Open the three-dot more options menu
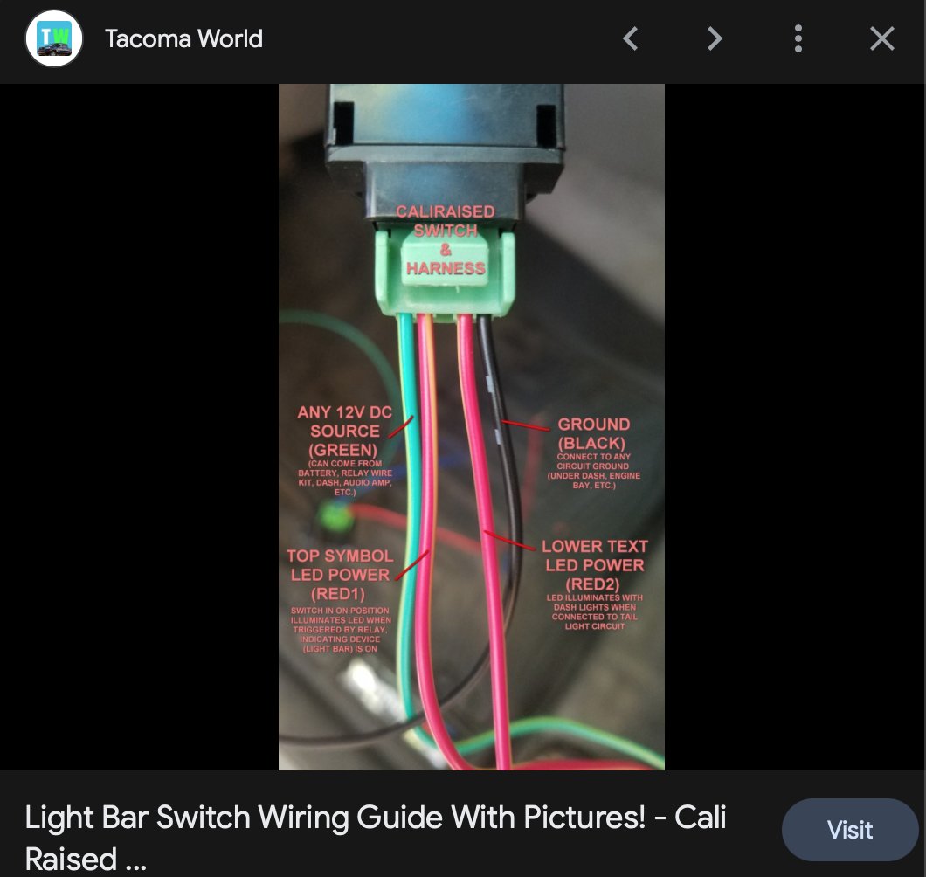 (x=798, y=39)
